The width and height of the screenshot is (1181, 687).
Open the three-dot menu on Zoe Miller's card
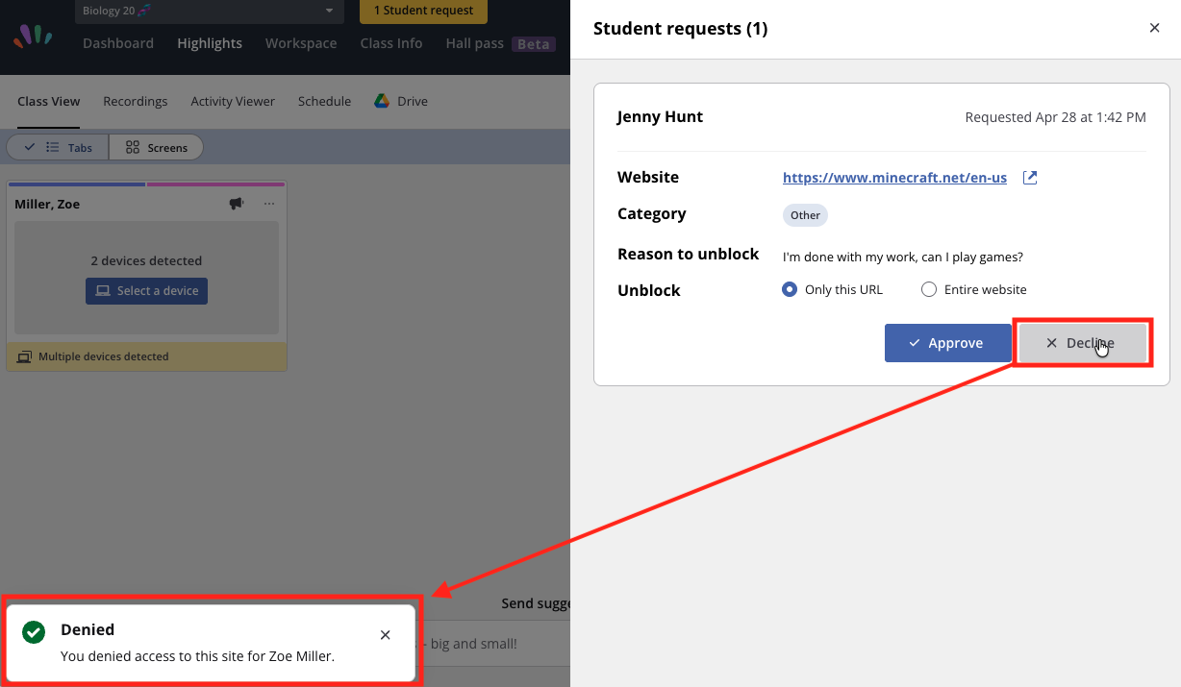(x=269, y=204)
